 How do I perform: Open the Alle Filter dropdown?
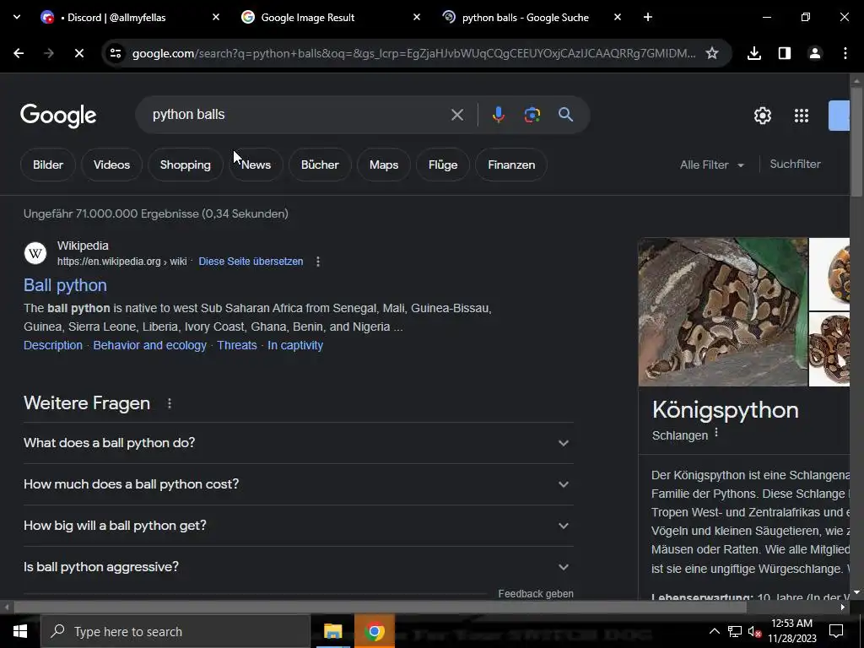coord(712,165)
